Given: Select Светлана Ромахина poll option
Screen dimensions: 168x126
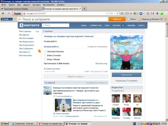Looking at the screenshot, I should point(45,51).
